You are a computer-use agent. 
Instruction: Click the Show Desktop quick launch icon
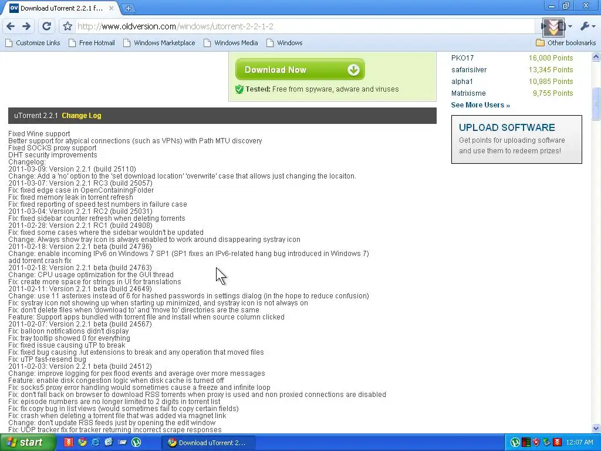point(122,442)
